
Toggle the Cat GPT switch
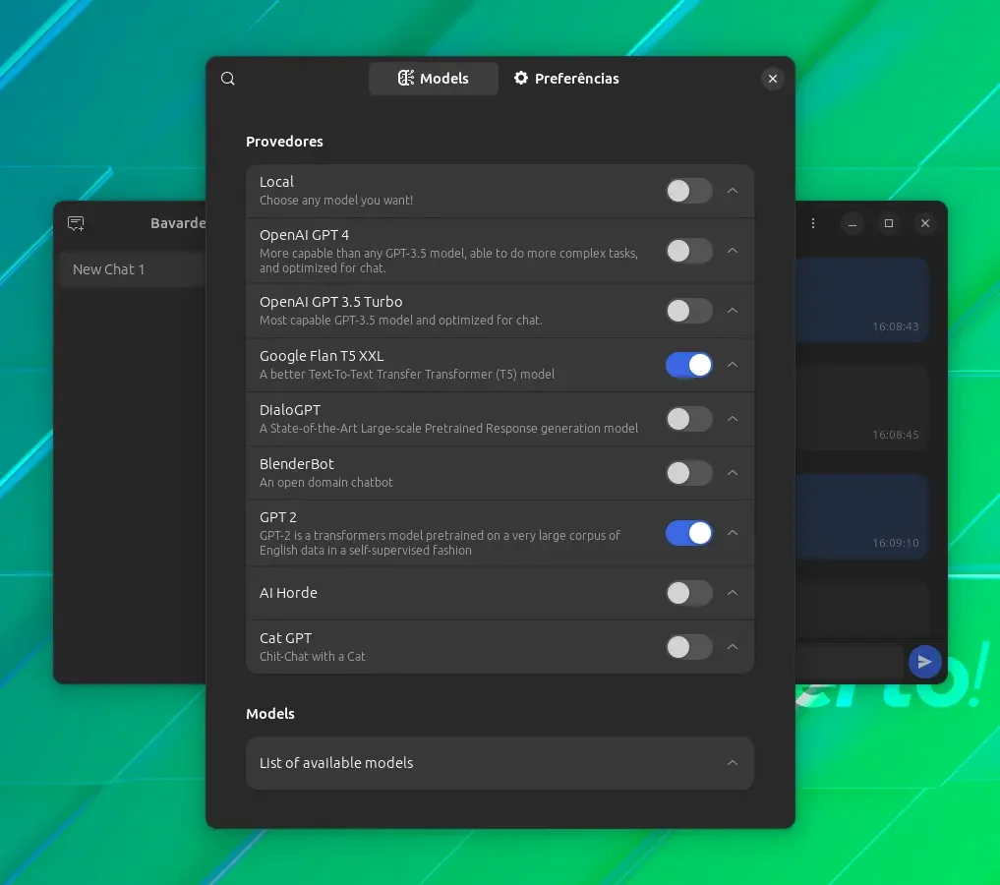(688, 646)
